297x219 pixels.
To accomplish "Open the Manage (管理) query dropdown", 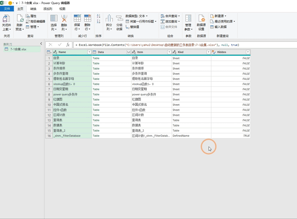I will pyautogui.click(x=32, y=27).
